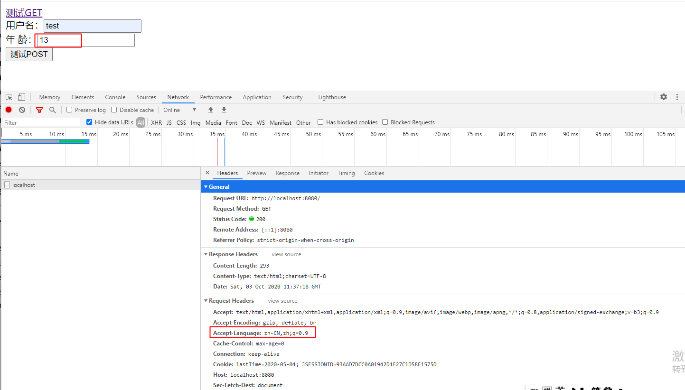Viewport: 685px width, 390px height.
Task: Filter requests by Img
Action: coord(196,122)
